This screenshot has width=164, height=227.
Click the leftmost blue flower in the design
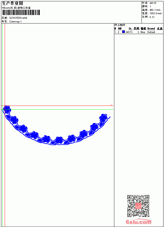[7, 110]
